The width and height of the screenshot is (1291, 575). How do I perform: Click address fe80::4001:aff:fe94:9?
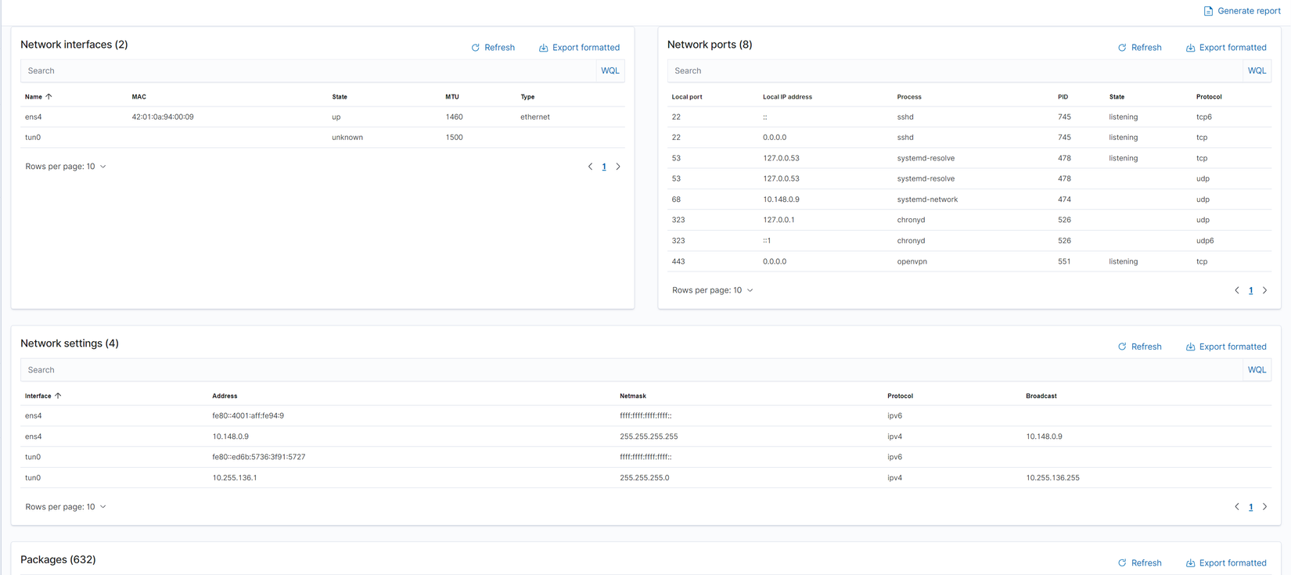tap(248, 416)
